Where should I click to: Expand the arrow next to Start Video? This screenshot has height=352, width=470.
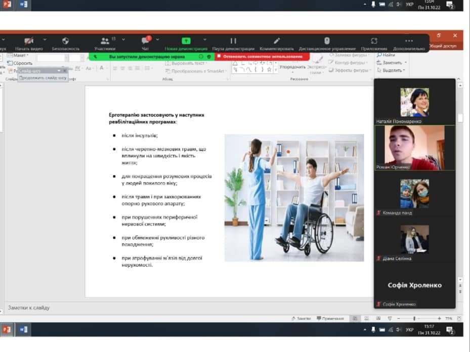coord(45,39)
